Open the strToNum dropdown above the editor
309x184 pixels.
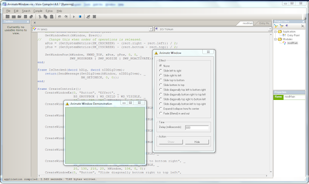point(270,29)
